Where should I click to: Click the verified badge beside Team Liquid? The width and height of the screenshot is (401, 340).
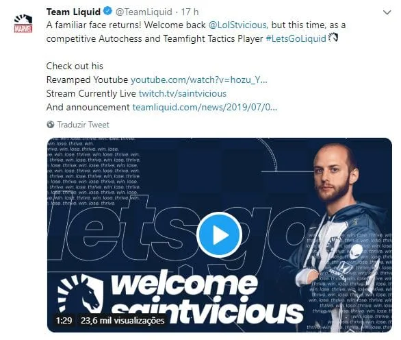click(107, 11)
